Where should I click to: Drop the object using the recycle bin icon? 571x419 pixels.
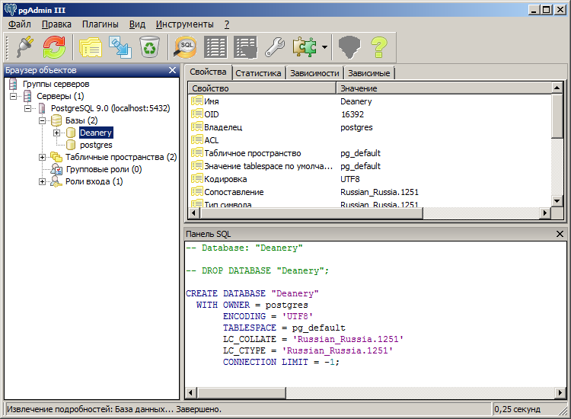(x=150, y=47)
